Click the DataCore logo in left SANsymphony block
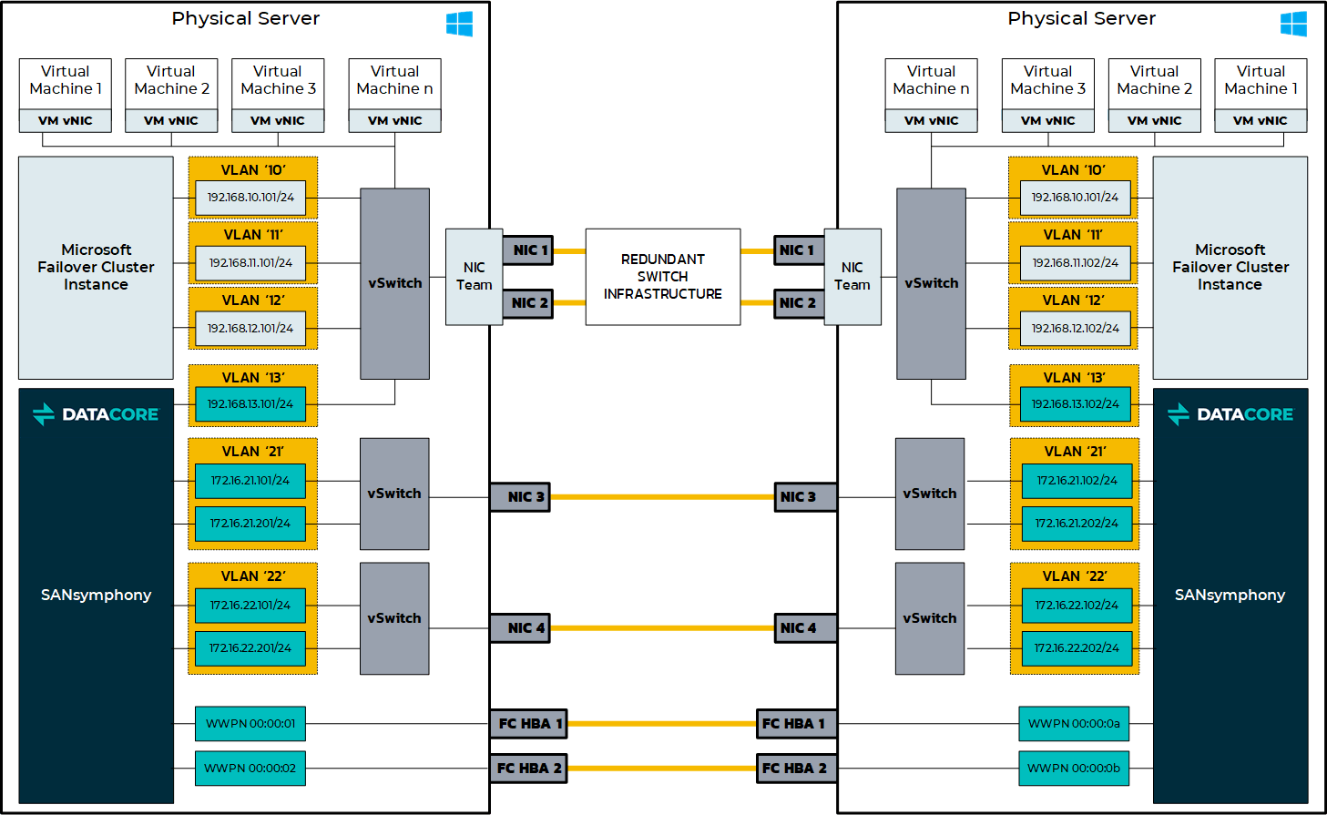This screenshot has height=815, width=1327. 96,414
